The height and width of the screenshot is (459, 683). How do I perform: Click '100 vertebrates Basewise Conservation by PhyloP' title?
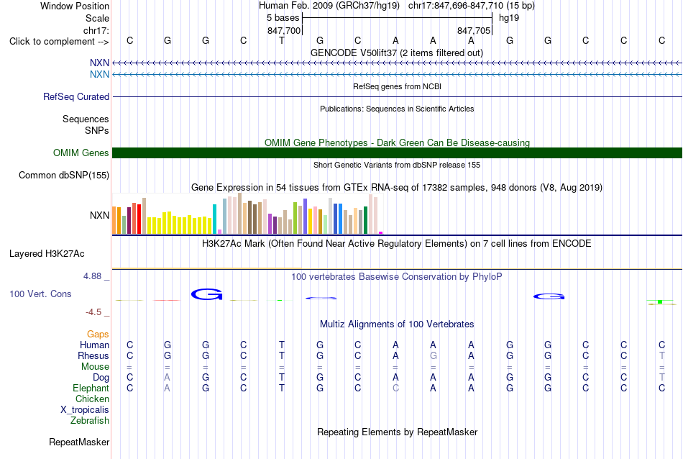396,276
